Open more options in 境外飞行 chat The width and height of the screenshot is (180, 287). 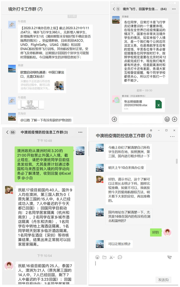(174, 9)
